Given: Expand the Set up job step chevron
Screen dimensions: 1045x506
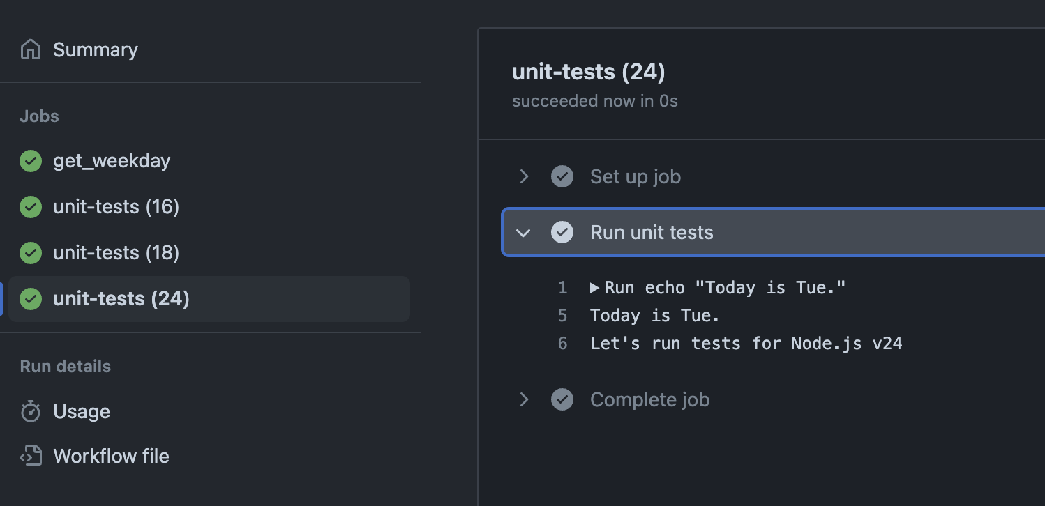Looking at the screenshot, I should coord(524,176).
